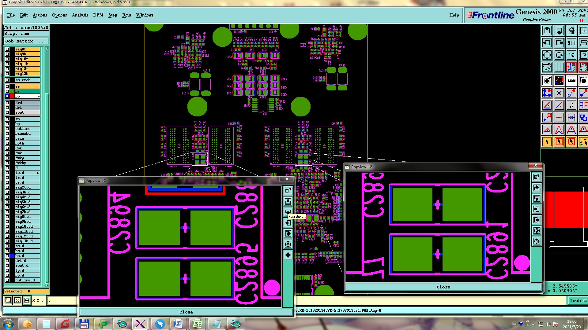
Task: Toggle the ss layer checkbox
Action: (x=7, y=86)
